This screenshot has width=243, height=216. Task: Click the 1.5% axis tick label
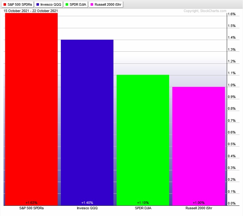[x=232, y=26]
